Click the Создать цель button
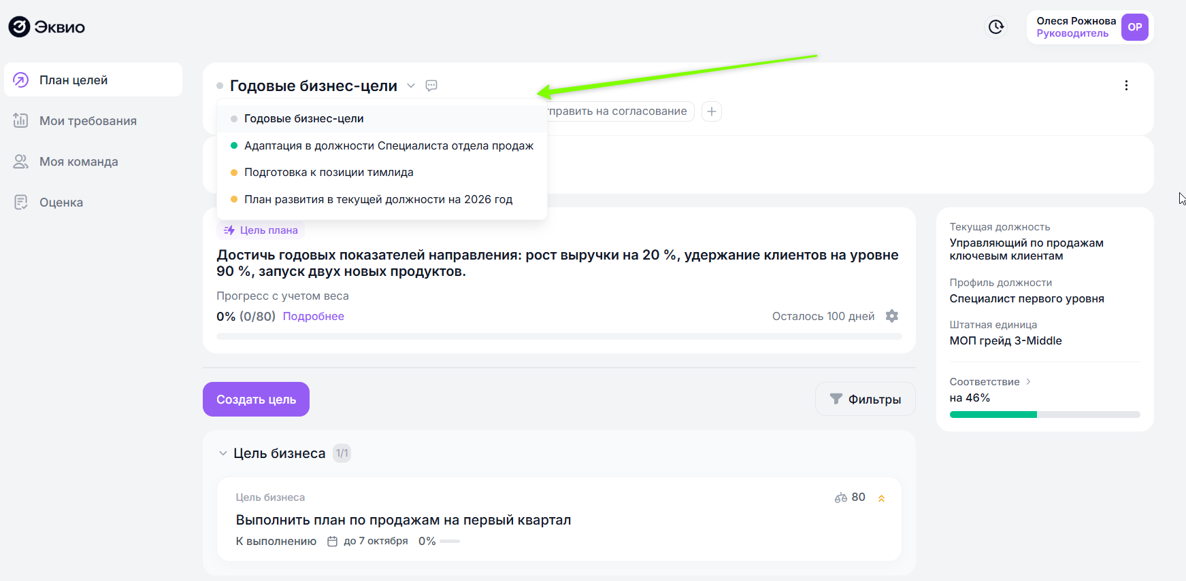Viewport: 1186px width, 581px height. coord(256,400)
